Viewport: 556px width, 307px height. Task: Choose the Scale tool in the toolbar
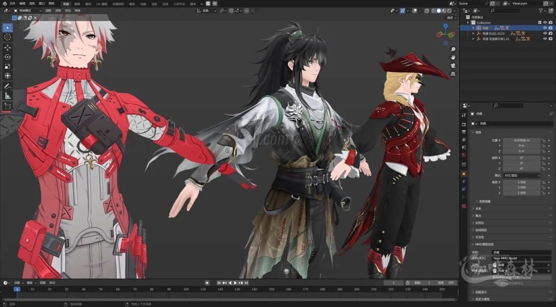[x=8, y=66]
